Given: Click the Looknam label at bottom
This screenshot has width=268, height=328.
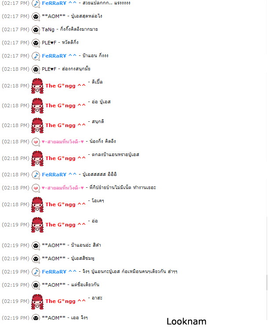Looking at the screenshot, I should [186, 321].
